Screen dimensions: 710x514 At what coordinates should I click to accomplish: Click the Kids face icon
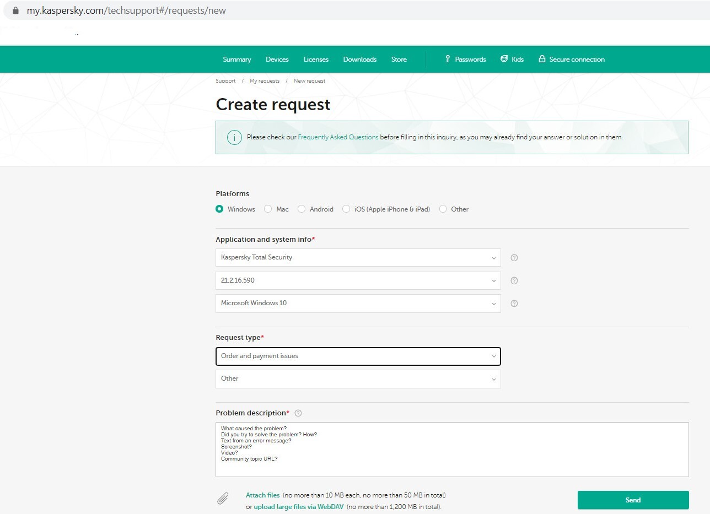tap(504, 59)
